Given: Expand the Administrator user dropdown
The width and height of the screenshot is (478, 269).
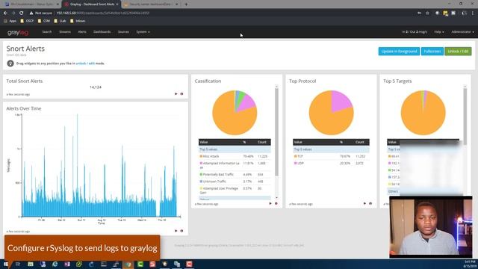Looking at the screenshot, I should point(463,31).
